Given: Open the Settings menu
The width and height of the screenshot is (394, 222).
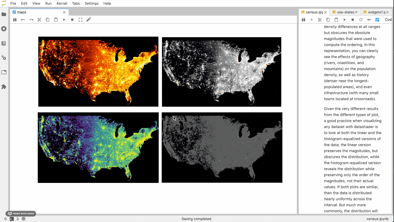Looking at the screenshot, I should (92, 4).
